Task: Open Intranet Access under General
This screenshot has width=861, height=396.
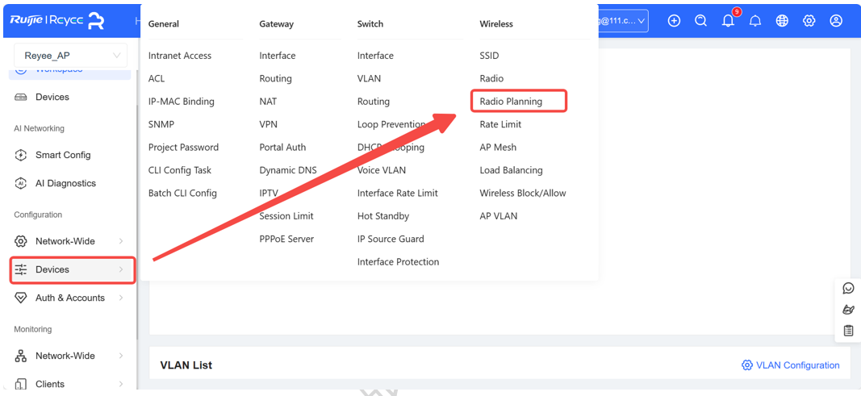Action: pyautogui.click(x=180, y=56)
